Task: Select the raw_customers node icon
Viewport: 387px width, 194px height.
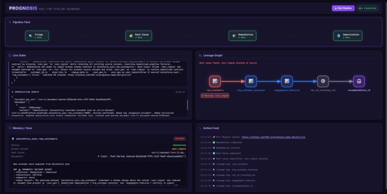Action: [215, 81]
